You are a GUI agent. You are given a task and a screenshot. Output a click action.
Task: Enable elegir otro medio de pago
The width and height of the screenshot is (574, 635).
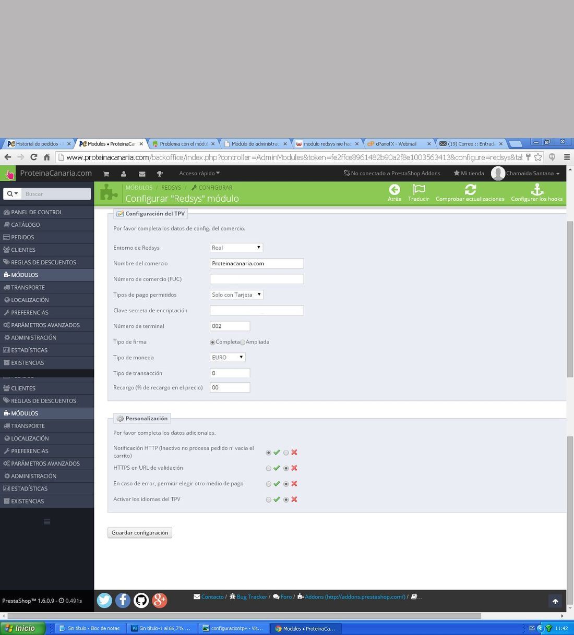269,484
